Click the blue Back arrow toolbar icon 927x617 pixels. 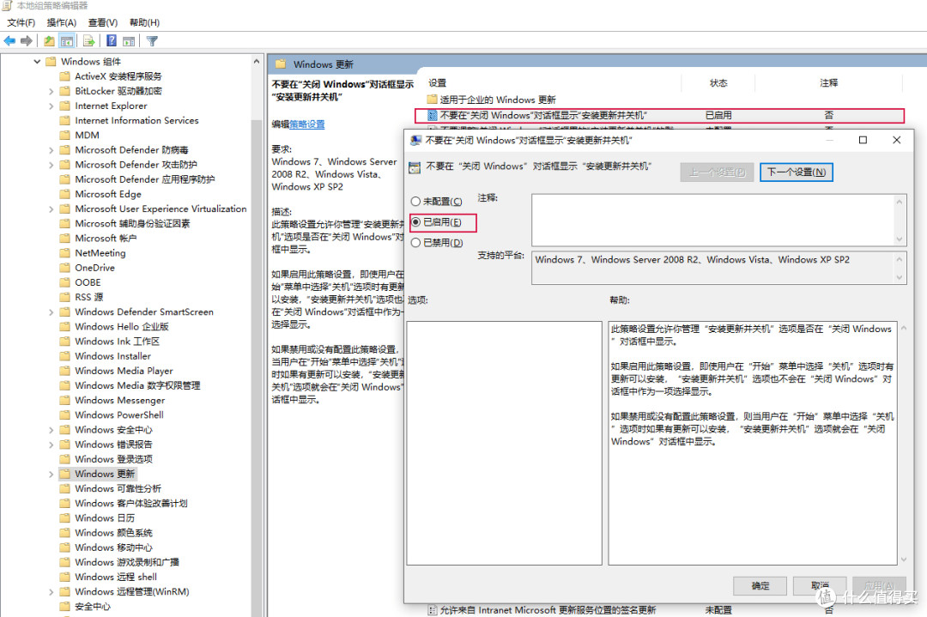(x=9, y=41)
